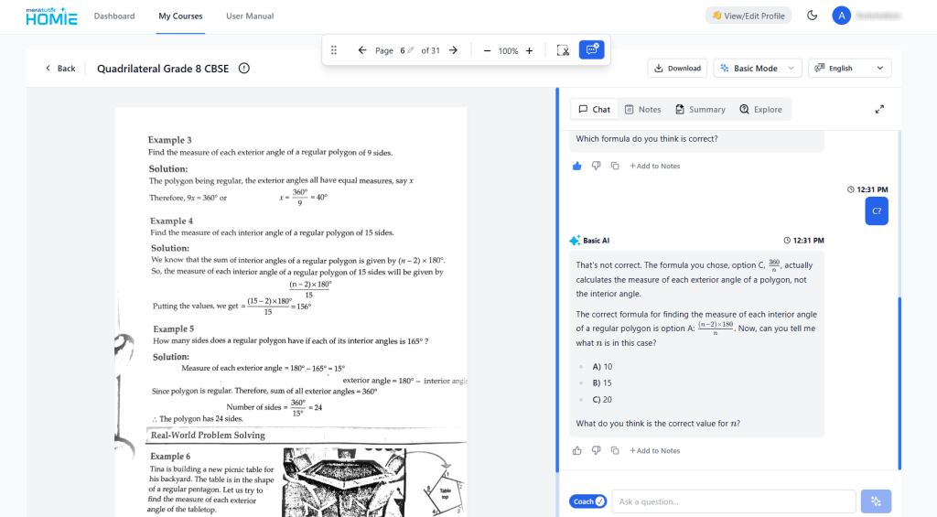Image resolution: width=937 pixels, height=517 pixels.
Task: Expand chat panel to fullscreen
Action: [x=879, y=110]
